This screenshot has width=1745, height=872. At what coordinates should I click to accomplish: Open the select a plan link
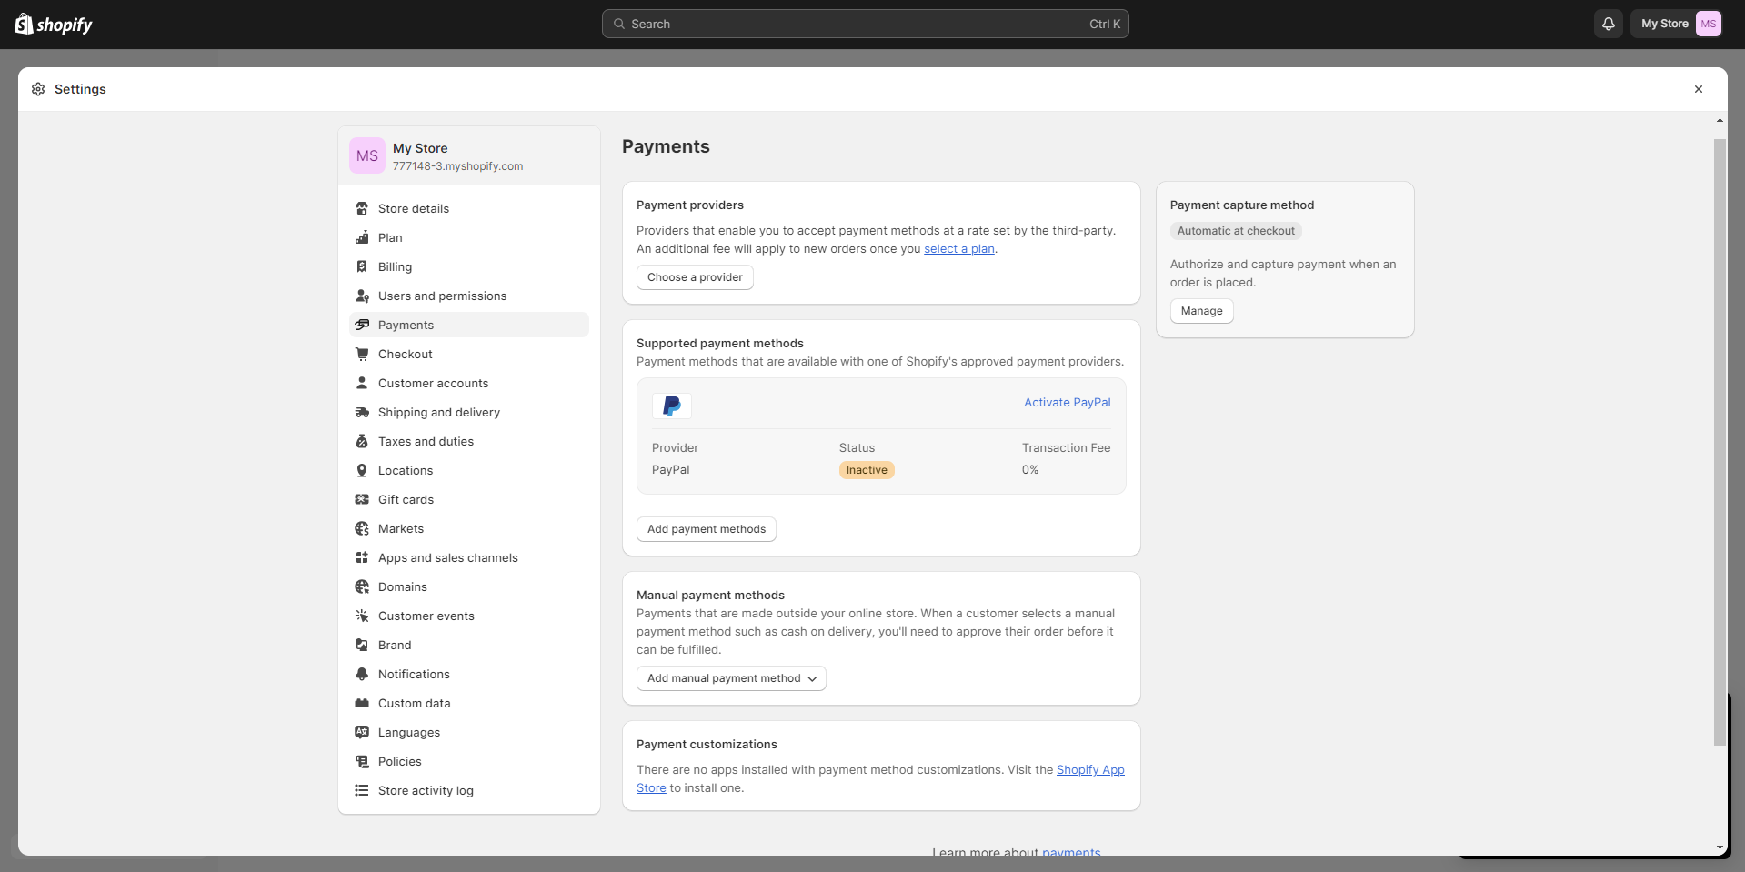(959, 248)
